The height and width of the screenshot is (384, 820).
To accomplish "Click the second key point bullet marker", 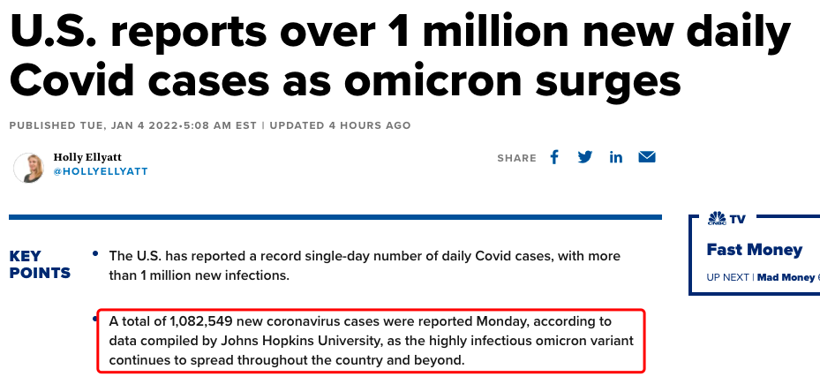I will tap(95, 318).
